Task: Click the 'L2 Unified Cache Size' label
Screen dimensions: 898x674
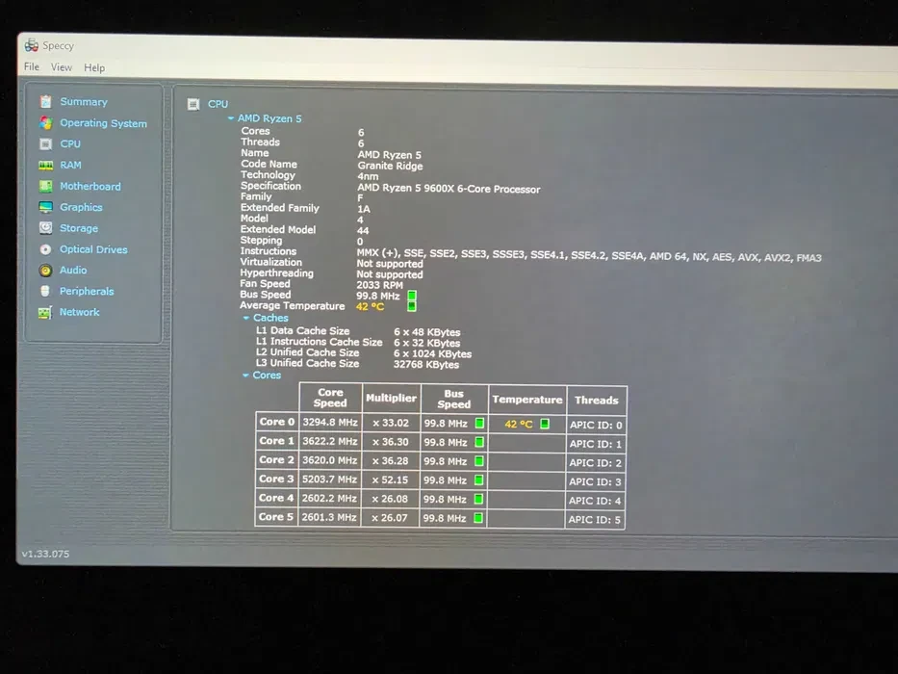Action: (307, 352)
